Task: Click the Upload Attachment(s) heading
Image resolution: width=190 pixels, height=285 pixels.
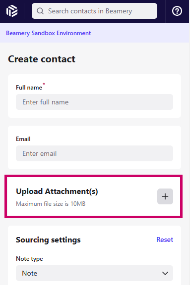Action: pyautogui.click(x=57, y=191)
